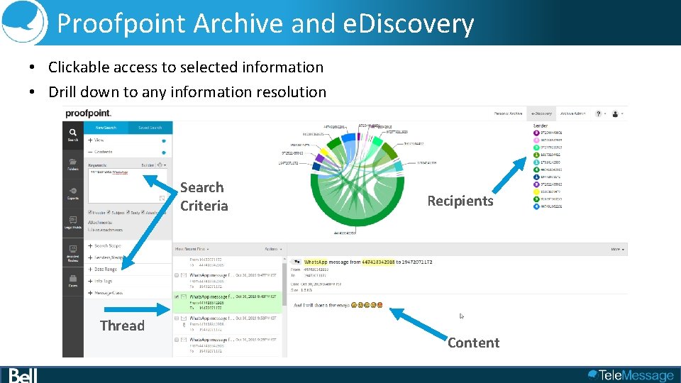Select the last blue sender legend icon

(x=536, y=206)
